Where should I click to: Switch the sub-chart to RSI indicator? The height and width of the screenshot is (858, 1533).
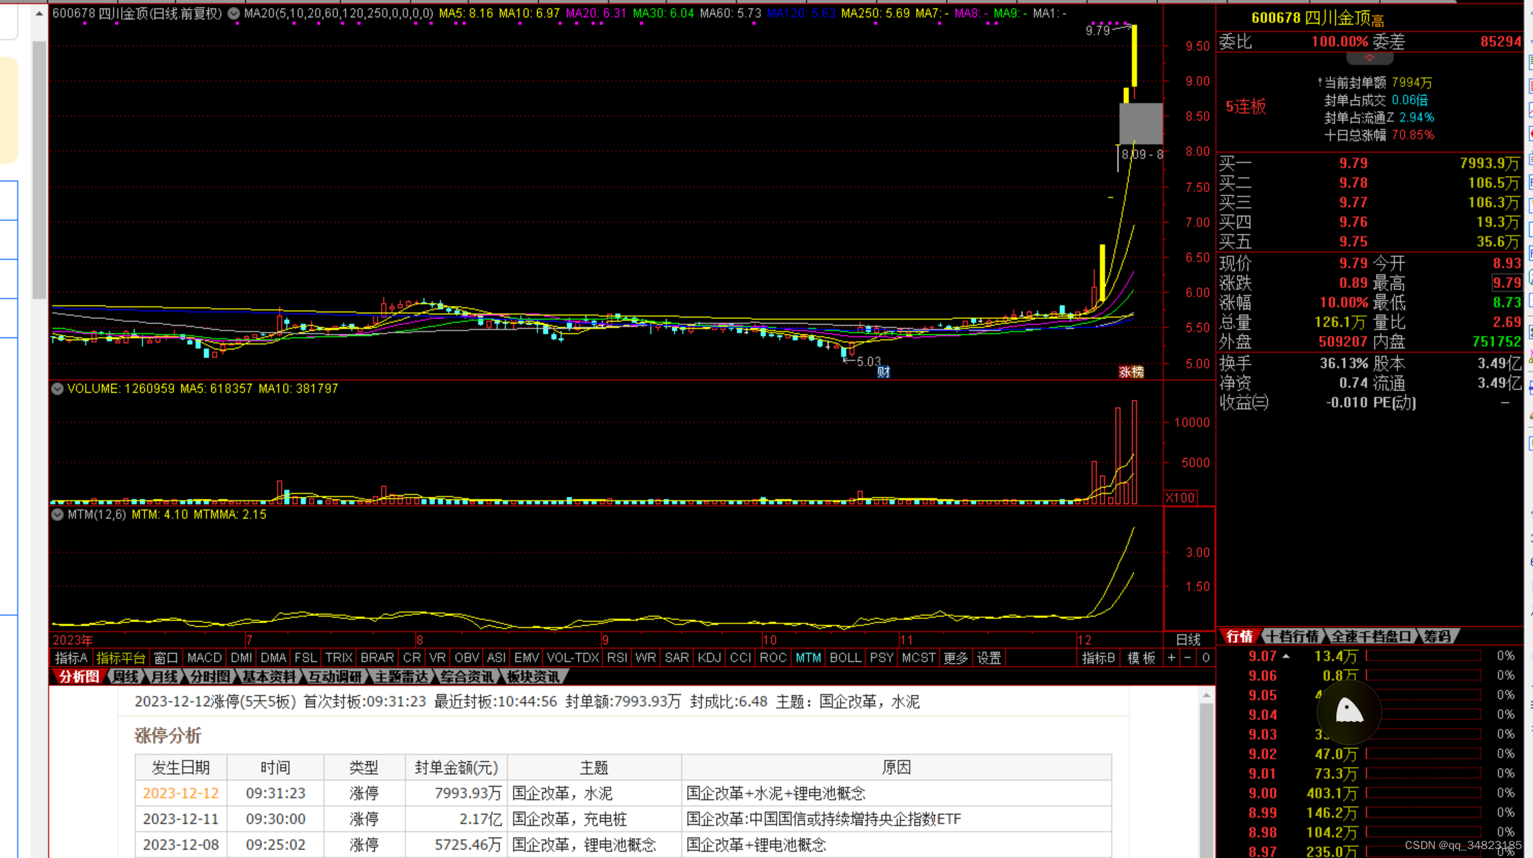617,658
